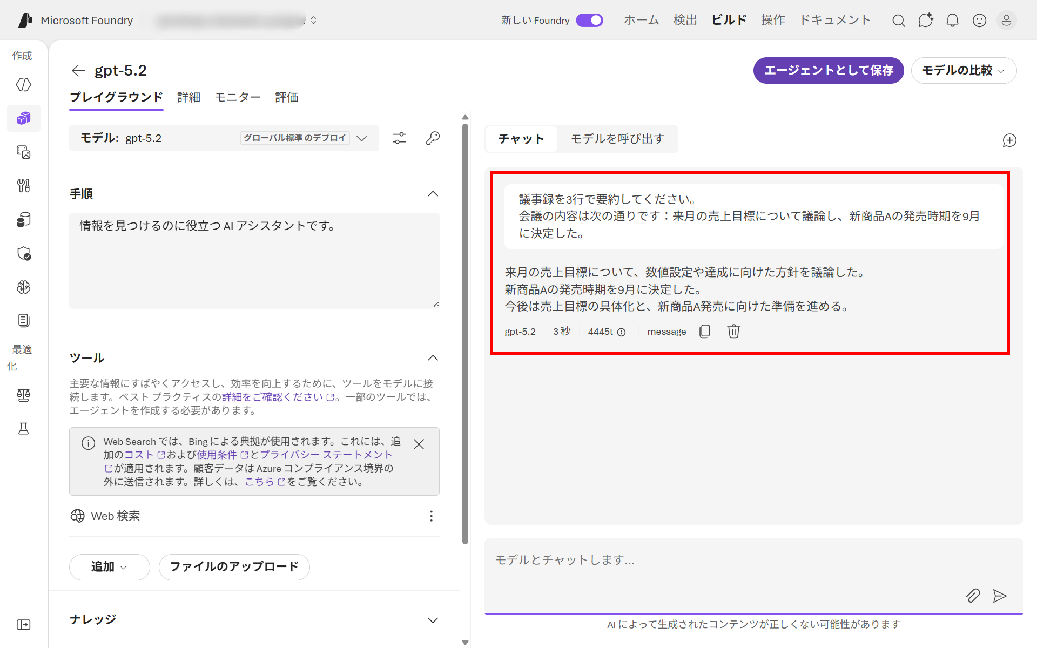Click the smiley face feedback icon
The width and height of the screenshot is (1037, 648).
[979, 21]
